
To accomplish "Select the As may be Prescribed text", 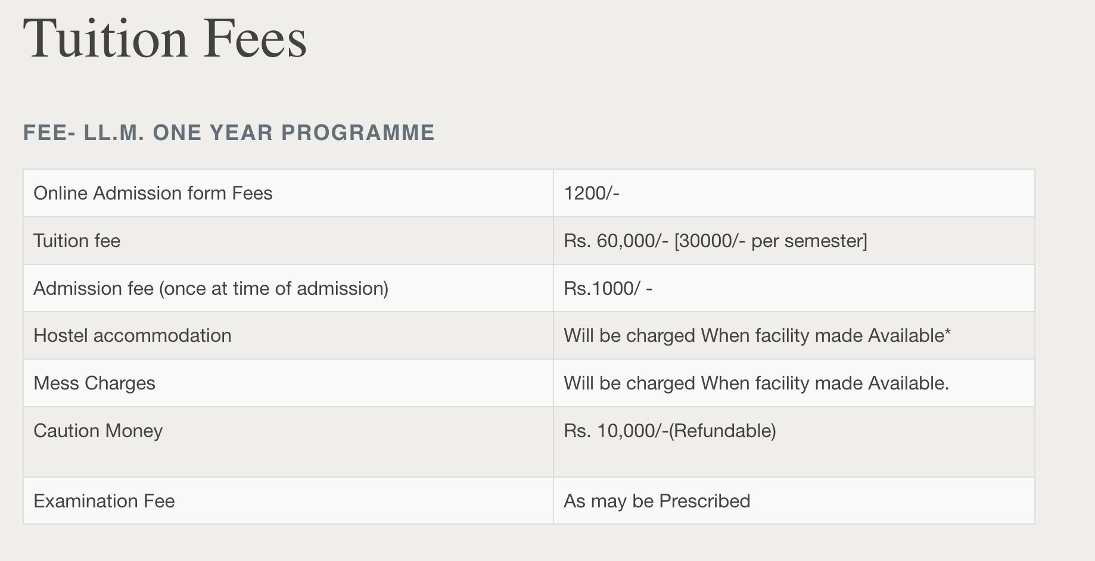I will [x=657, y=501].
